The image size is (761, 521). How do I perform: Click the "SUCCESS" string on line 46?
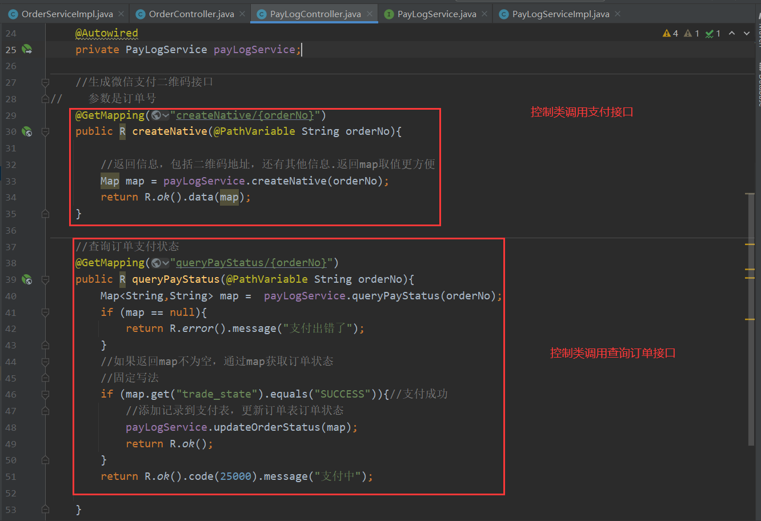coord(343,394)
